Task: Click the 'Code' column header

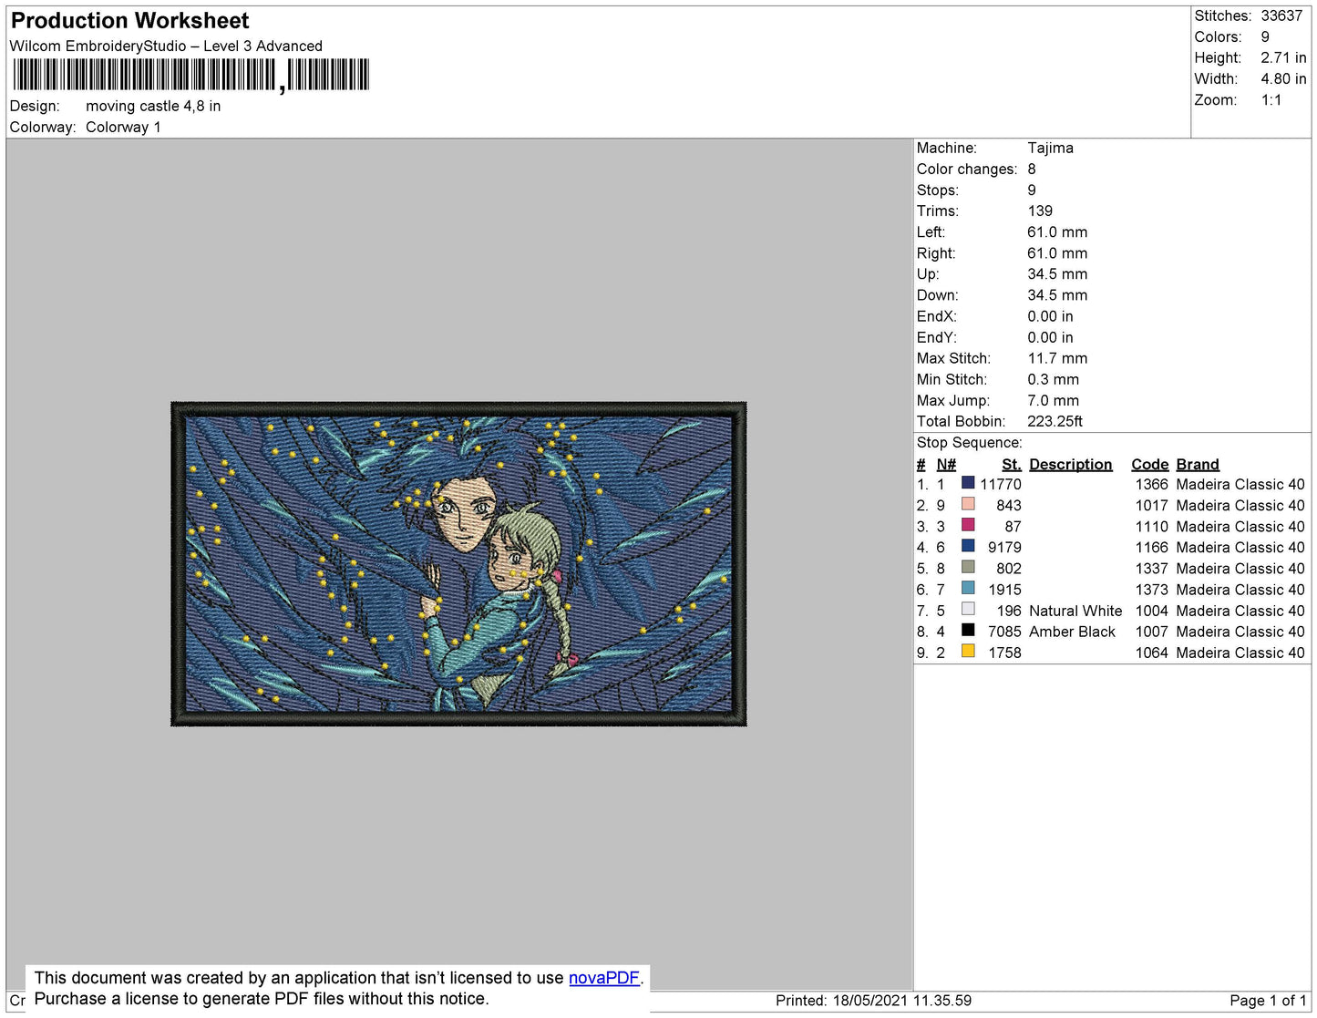Action: click(1150, 464)
